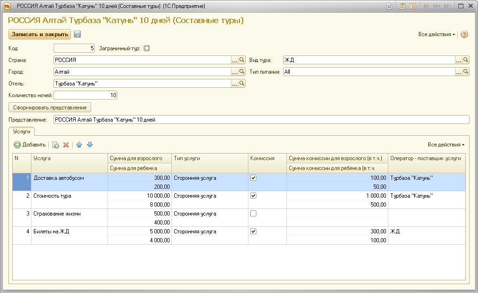Click the copy row icon in the services toolbar
The height and width of the screenshot is (293, 478).
(55, 145)
